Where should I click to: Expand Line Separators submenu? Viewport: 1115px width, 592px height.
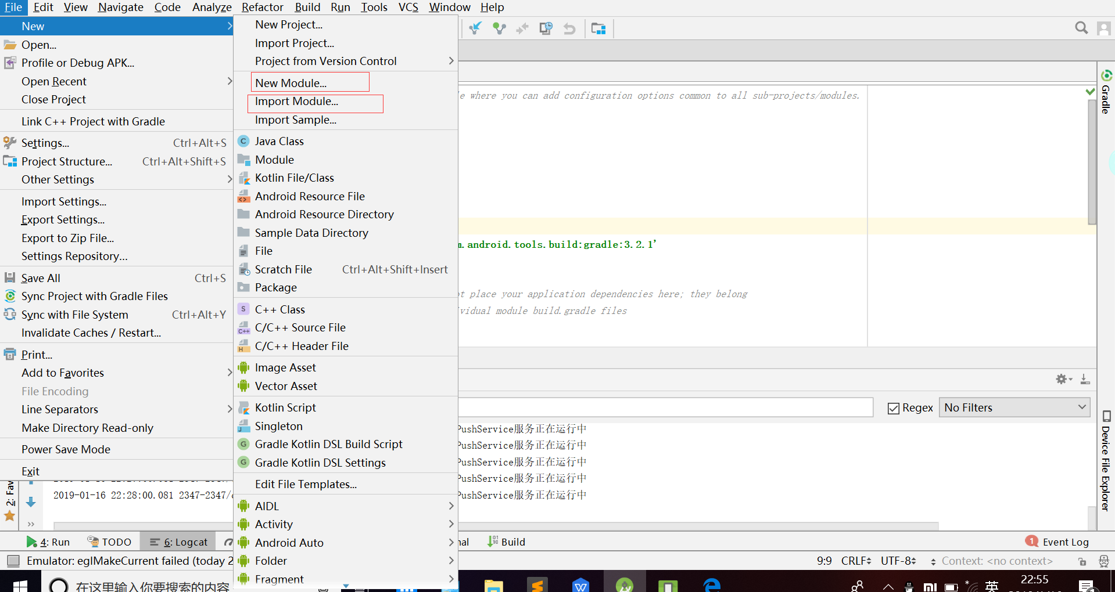click(x=116, y=409)
